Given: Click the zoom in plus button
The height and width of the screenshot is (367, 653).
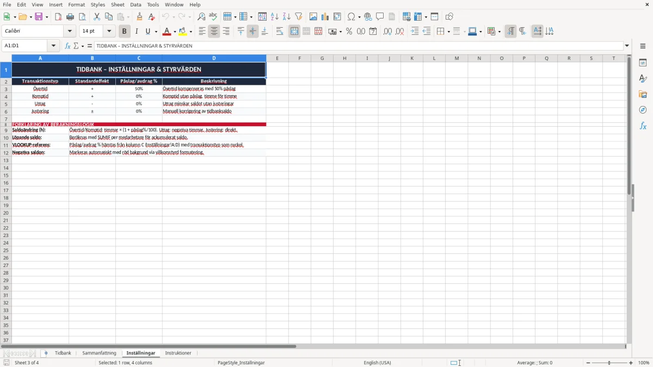Looking at the screenshot, I should coord(631,363).
